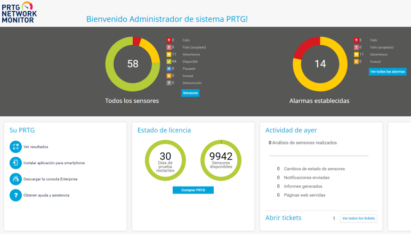The image size is (411, 234).
Task: Click the question mark help icon
Action: click(15, 195)
